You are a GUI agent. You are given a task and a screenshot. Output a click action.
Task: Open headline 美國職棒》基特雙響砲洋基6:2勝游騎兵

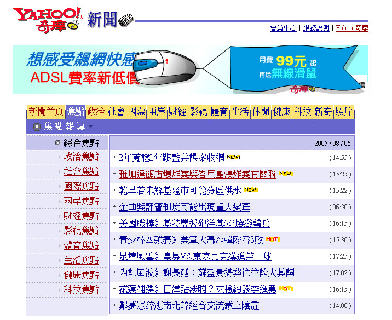(x=194, y=224)
